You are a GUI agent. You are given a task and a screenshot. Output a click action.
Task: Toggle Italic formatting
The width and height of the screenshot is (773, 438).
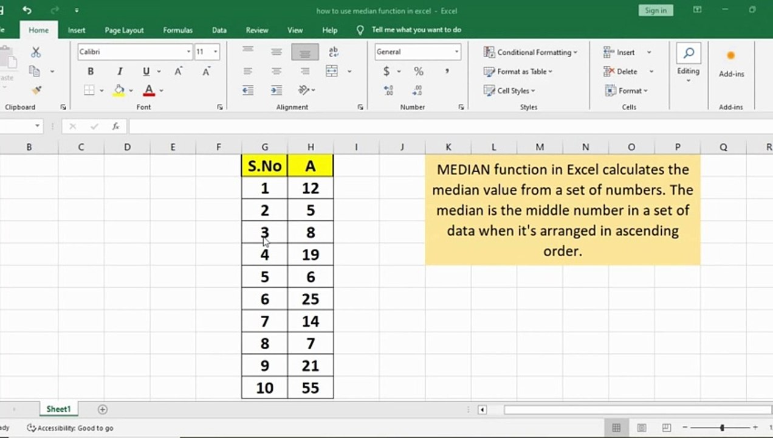[120, 71]
